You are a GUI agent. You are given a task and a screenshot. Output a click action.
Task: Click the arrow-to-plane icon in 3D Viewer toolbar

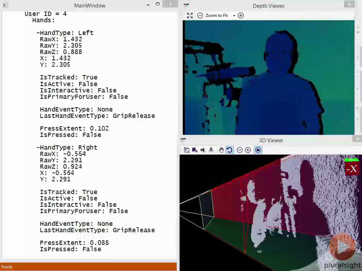click(203, 150)
